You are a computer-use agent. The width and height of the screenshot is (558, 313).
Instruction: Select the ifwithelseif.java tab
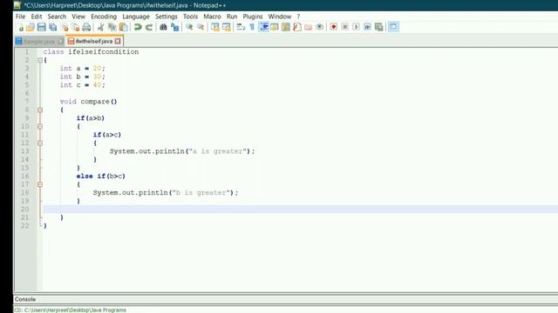click(x=94, y=41)
